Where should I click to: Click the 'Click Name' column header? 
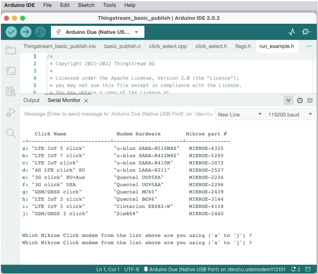[x=50, y=134]
